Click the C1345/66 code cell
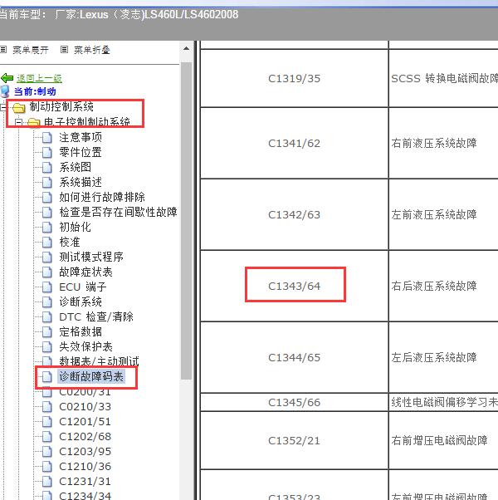This screenshot has width=498, height=500. tap(294, 403)
